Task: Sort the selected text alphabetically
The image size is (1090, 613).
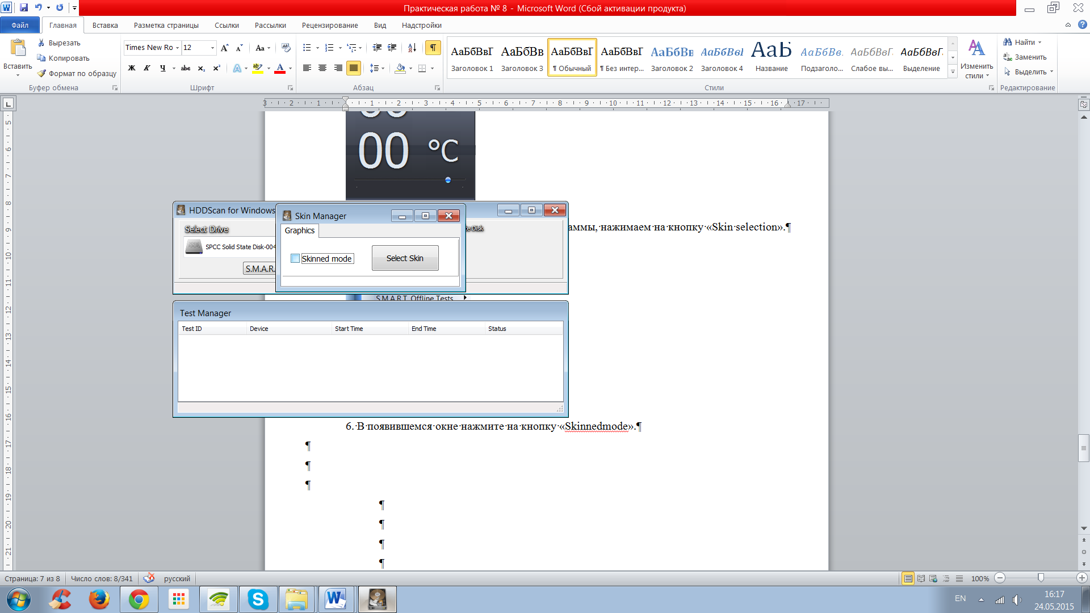Action: 412,48
